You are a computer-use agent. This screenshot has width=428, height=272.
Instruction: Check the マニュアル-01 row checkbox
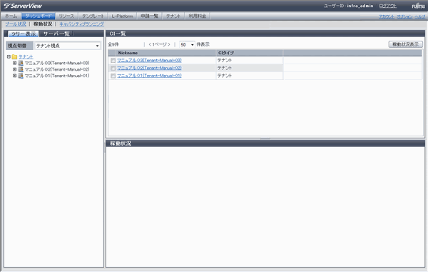pyautogui.click(x=113, y=76)
